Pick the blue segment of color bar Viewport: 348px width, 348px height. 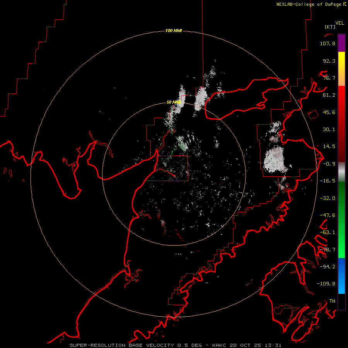tap(341, 276)
